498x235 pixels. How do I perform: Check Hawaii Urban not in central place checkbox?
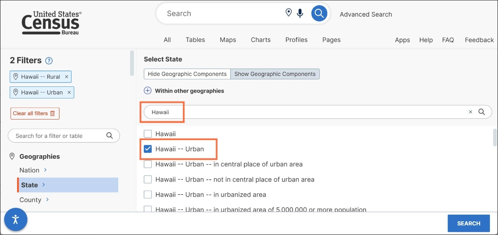(x=148, y=179)
